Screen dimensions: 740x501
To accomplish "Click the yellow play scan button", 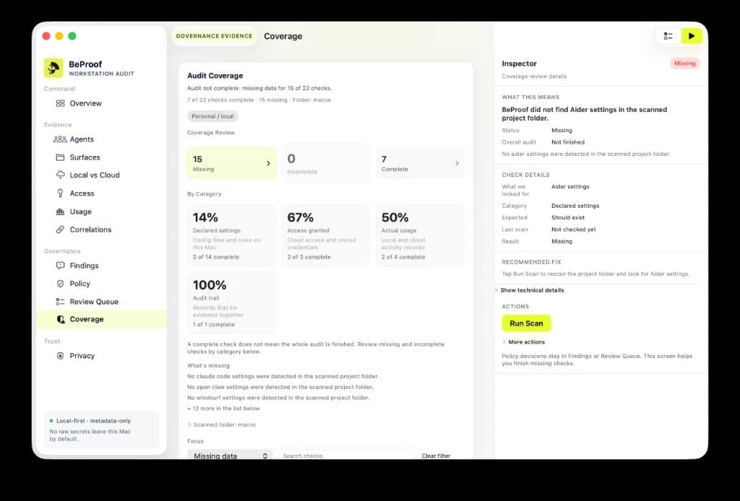I will tap(692, 36).
